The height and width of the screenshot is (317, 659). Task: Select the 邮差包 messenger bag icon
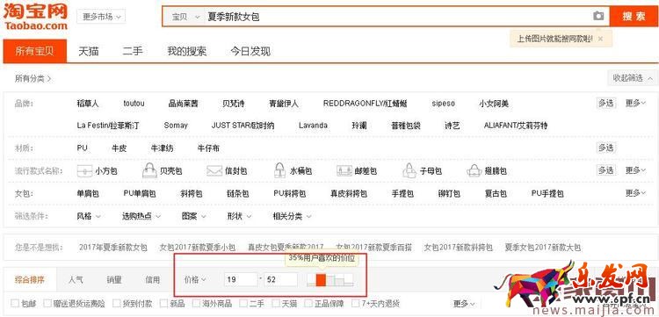(x=344, y=171)
